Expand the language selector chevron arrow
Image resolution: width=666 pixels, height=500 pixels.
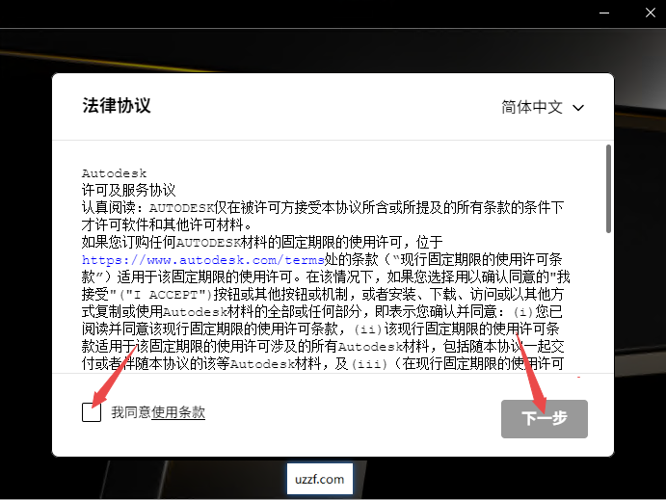[x=578, y=108]
